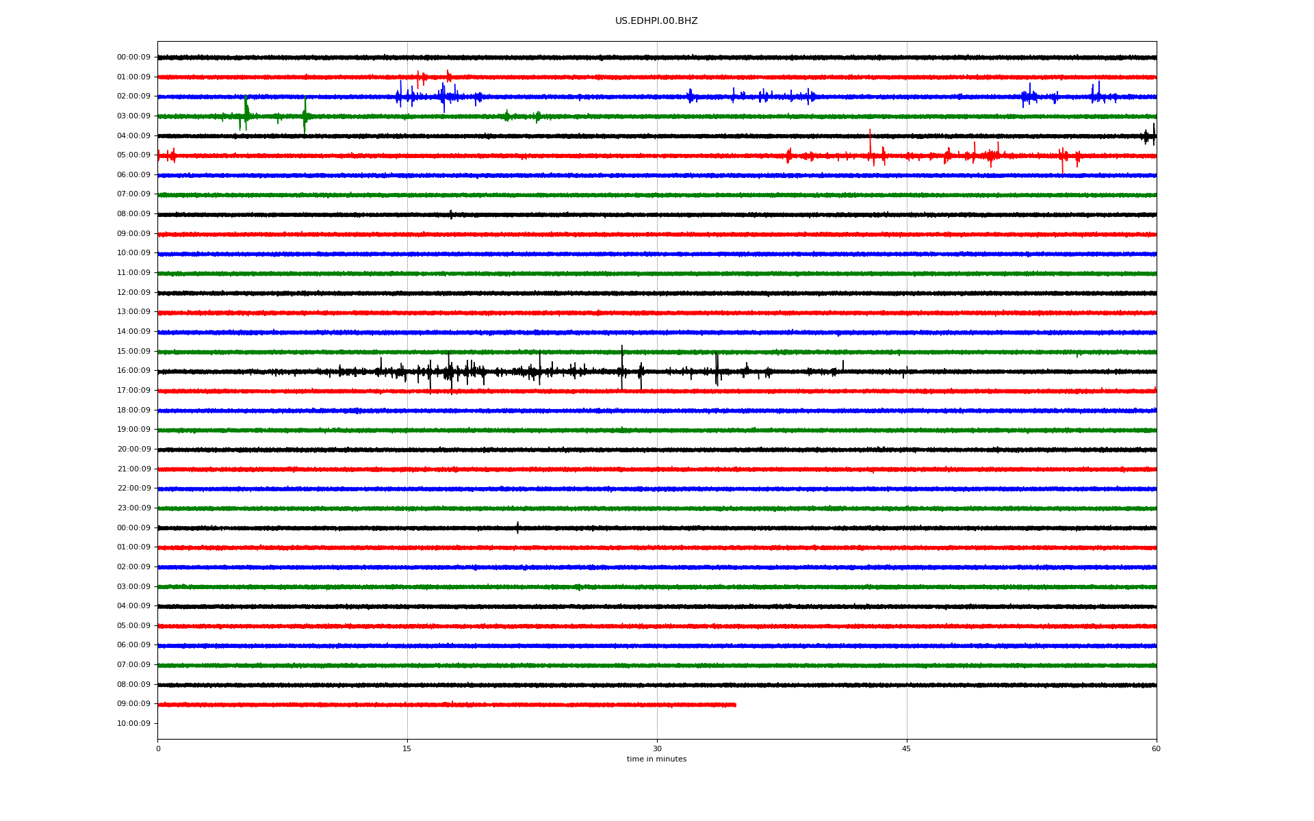The height and width of the screenshot is (821, 1314).
Task: Click the large black spike burst at 16:00:09
Action: (x=450, y=372)
